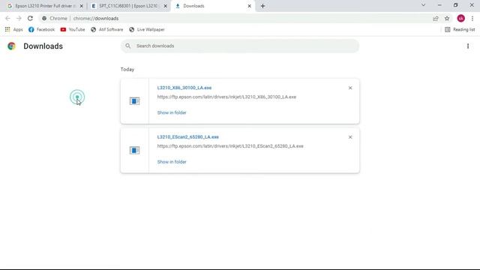
Task: Focus the Search downloads field
Action: [x=240, y=46]
